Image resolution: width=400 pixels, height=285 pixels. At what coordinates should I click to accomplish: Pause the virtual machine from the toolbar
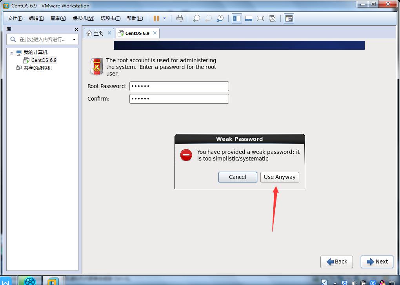click(156, 18)
